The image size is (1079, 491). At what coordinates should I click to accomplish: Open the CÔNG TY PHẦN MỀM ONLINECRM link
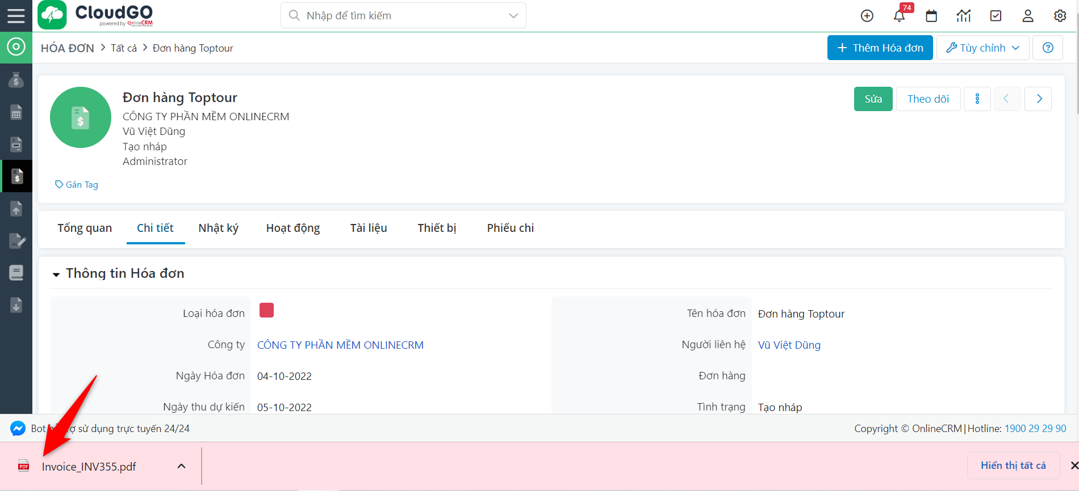[340, 345]
